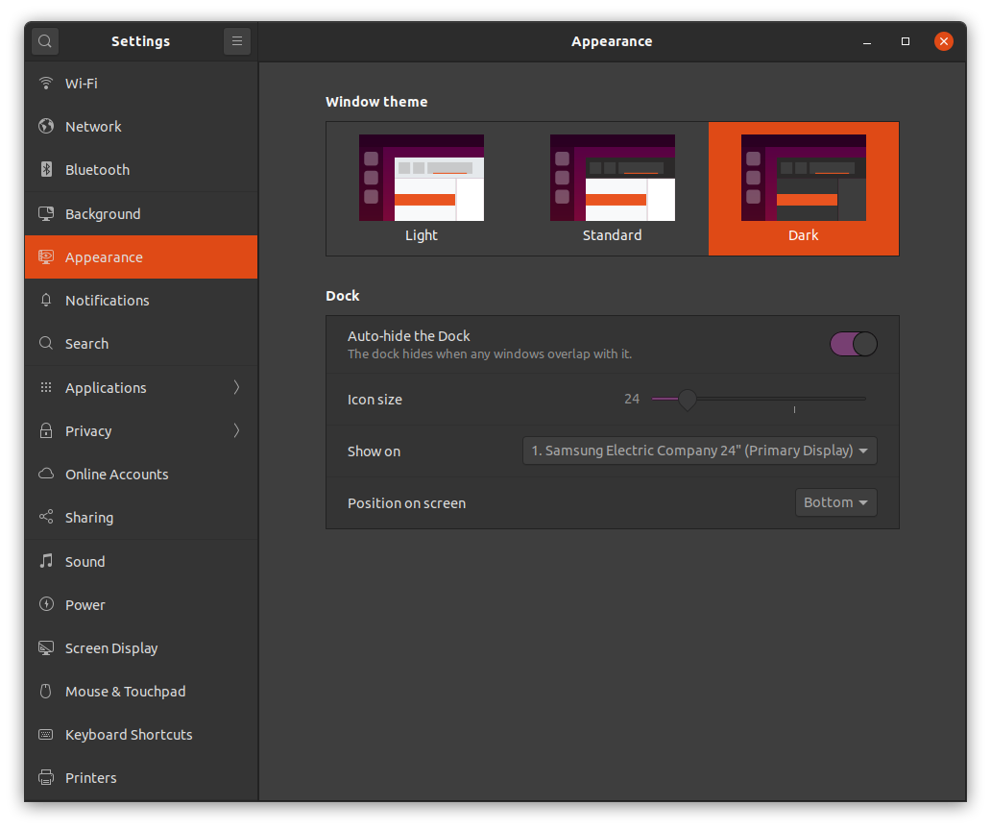Click the Icon size slider handle
This screenshot has height=829, width=991.
click(x=687, y=399)
